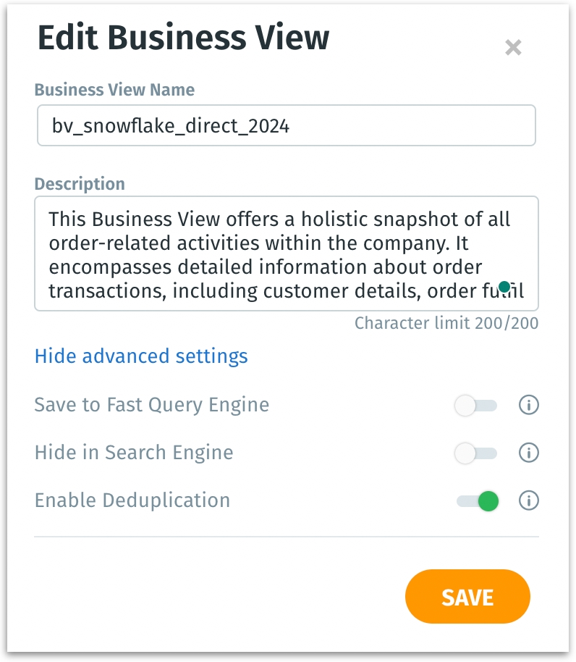576x662 pixels.
Task: Toggle Hide in Search Engine switch
Action: [476, 453]
